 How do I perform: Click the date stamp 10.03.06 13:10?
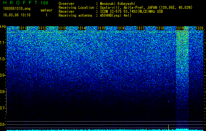(17, 15)
